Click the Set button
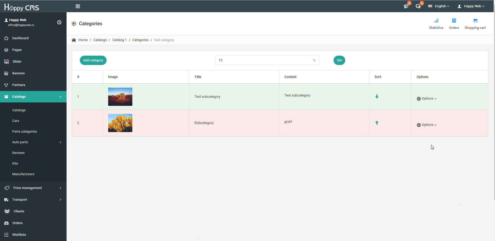 pyautogui.click(x=339, y=60)
